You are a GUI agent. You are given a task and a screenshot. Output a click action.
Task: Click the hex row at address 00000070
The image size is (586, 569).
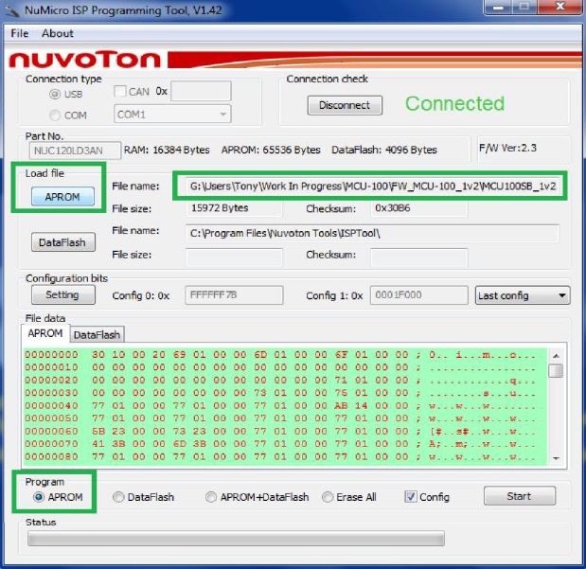tap(280, 444)
